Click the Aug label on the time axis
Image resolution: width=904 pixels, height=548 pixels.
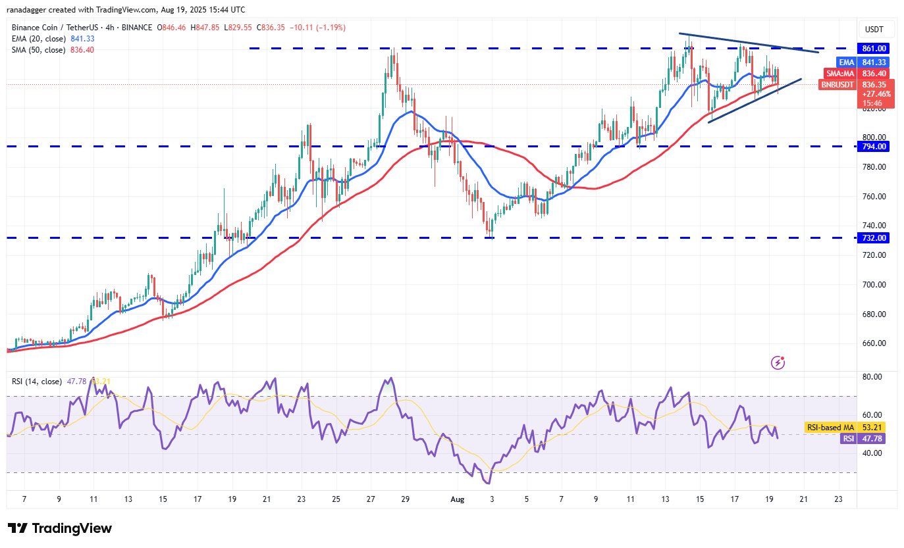point(457,499)
